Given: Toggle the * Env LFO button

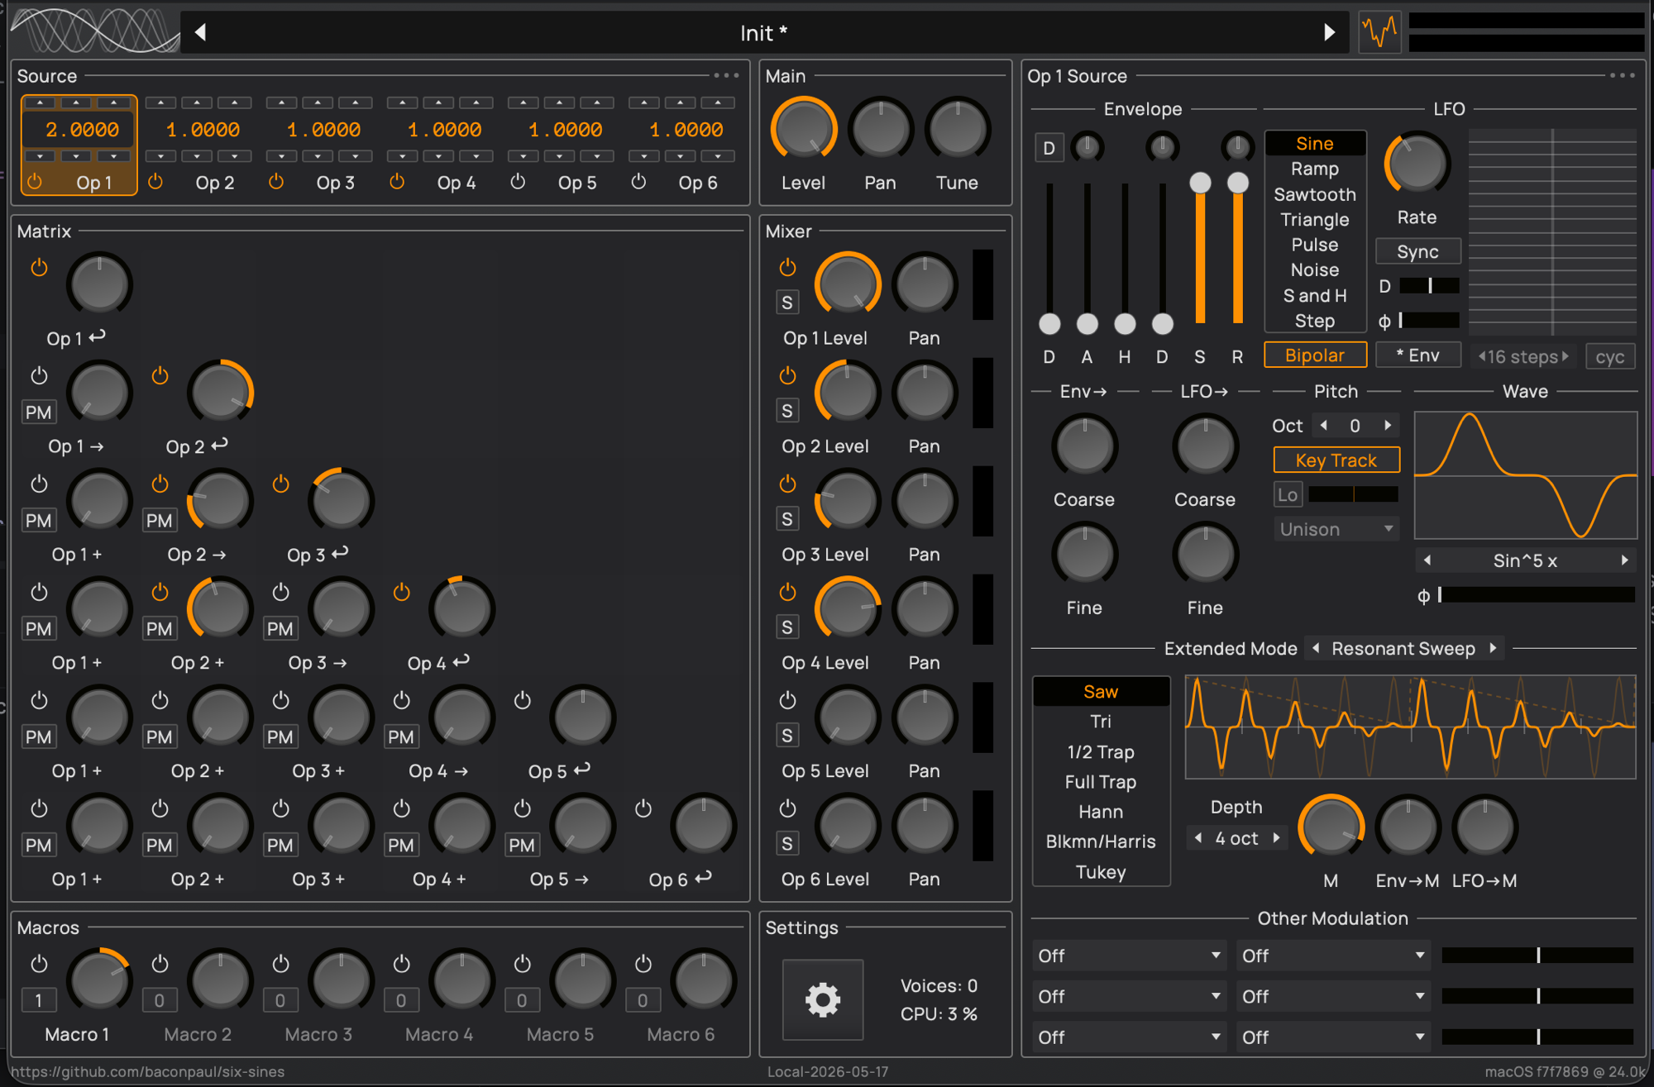Looking at the screenshot, I should [x=1417, y=355].
